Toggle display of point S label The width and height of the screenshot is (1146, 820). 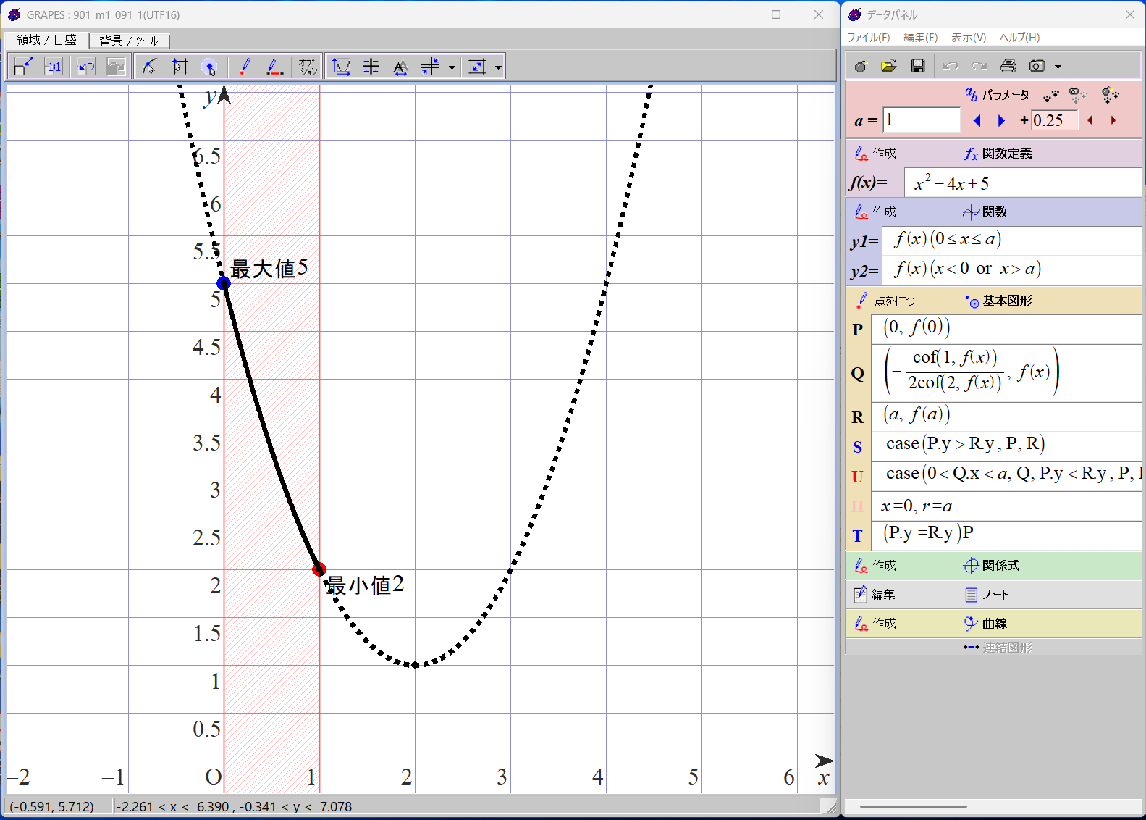pyautogui.click(x=857, y=447)
